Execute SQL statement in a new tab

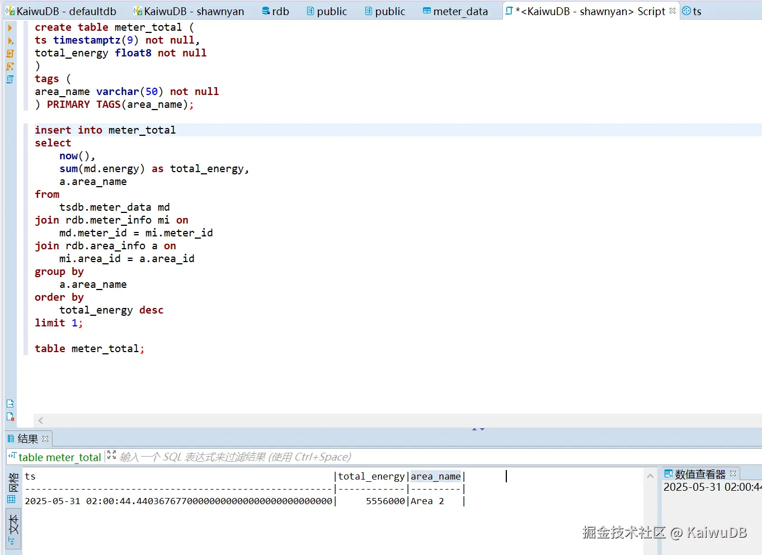click(x=10, y=41)
